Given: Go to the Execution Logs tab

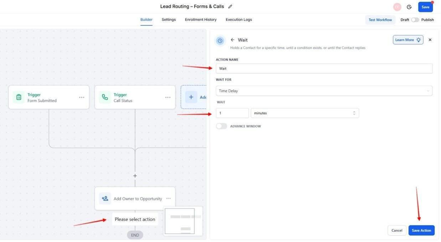Looking at the screenshot, I should click(238, 20).
